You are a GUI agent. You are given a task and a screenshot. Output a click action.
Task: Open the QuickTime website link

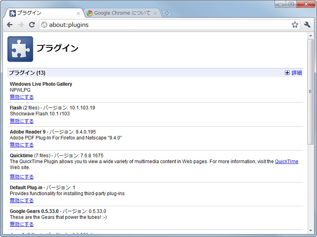(286, 161)
